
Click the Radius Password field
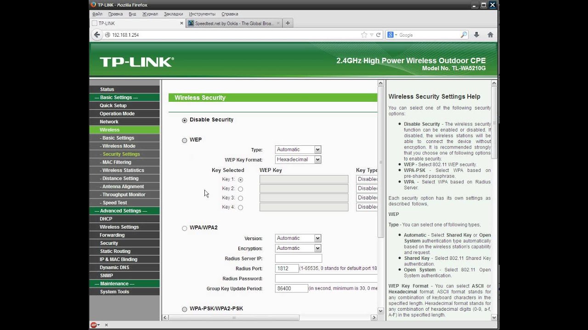pyautogui.click(x=326, y=278)
